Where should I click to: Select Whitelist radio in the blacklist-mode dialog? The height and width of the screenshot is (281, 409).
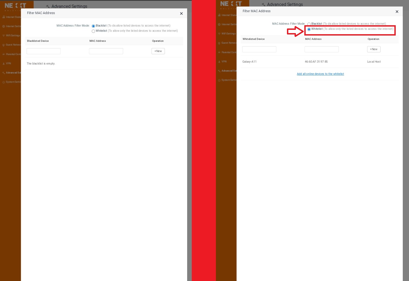coord(93,31)
